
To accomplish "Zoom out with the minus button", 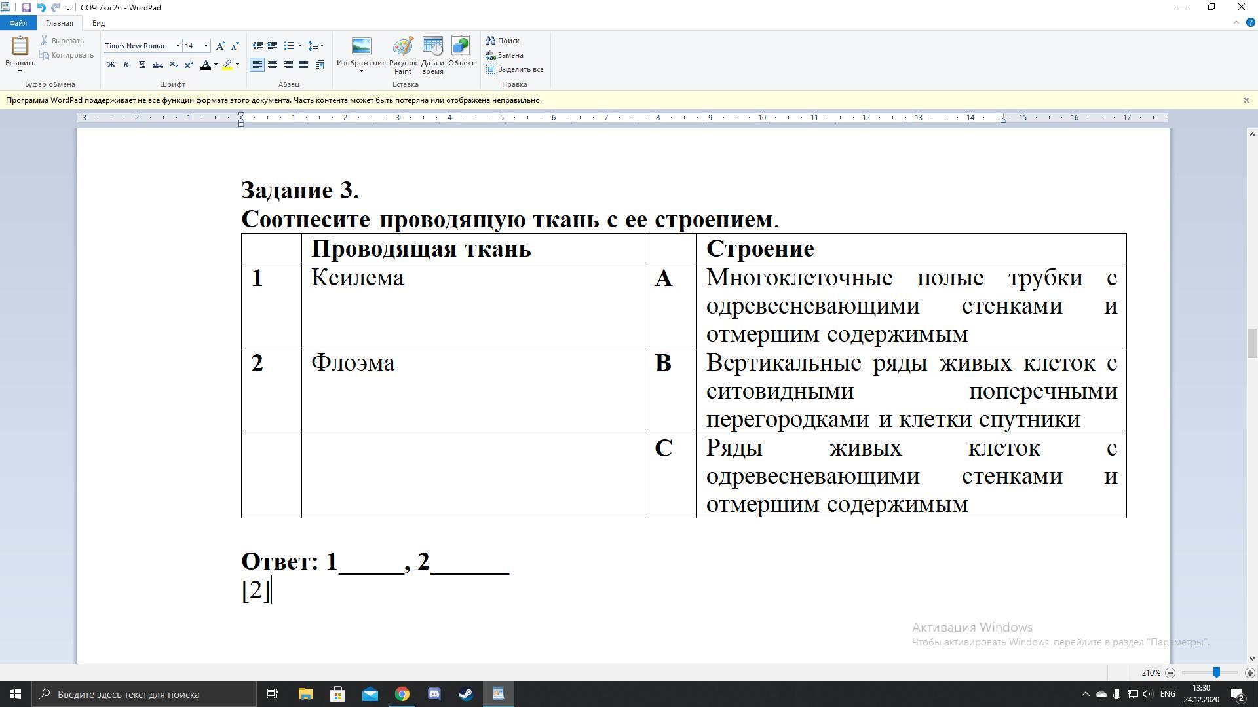I will pos(1170,673).
